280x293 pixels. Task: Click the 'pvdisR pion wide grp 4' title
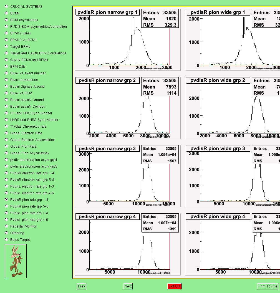pos(218,217)
